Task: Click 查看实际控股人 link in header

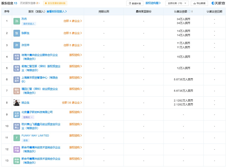Action: pyautogui.click(x=57, y=12)
